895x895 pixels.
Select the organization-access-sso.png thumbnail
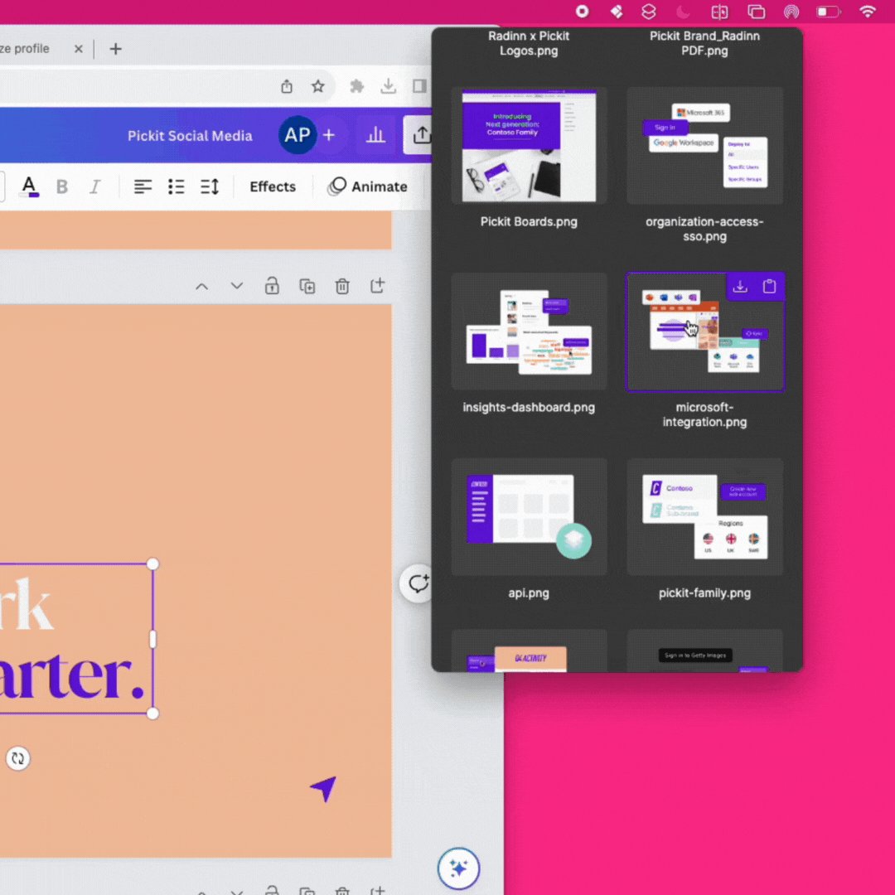[704, 146]
